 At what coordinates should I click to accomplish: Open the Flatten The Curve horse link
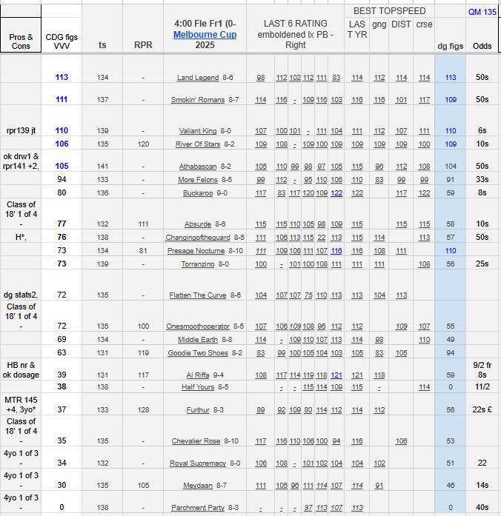[198, 295]
